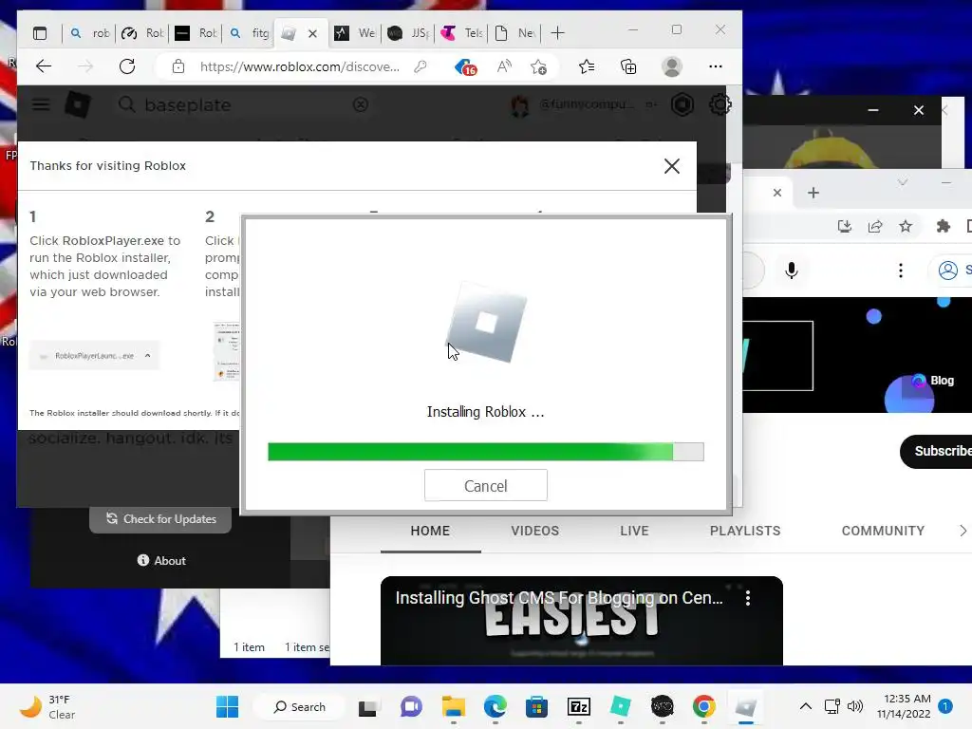The width and height of the screenshot is (972, 729).
Task: Open the Roblox hamburger menu
Action: tap(41, 104)
